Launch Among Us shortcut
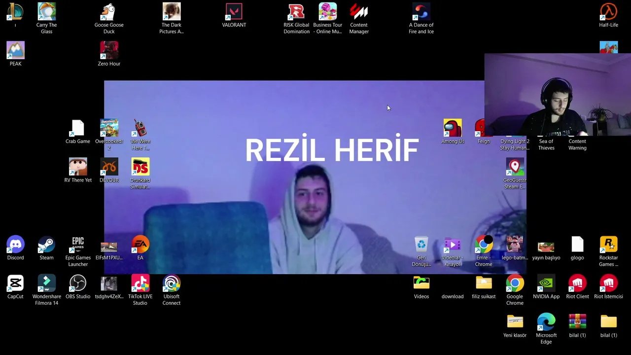 pos(453,128)
